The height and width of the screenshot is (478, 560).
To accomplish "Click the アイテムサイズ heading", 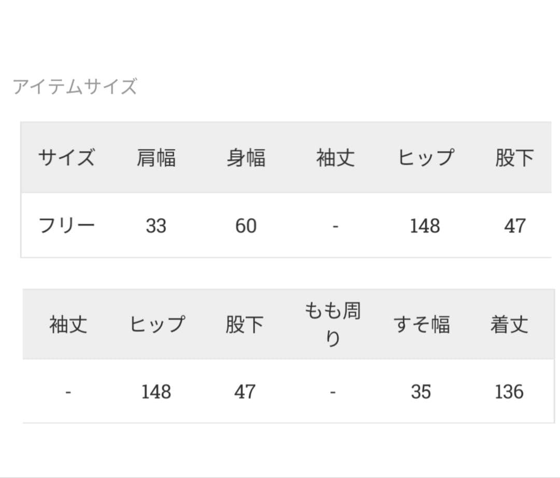I will tap(75, 87).
